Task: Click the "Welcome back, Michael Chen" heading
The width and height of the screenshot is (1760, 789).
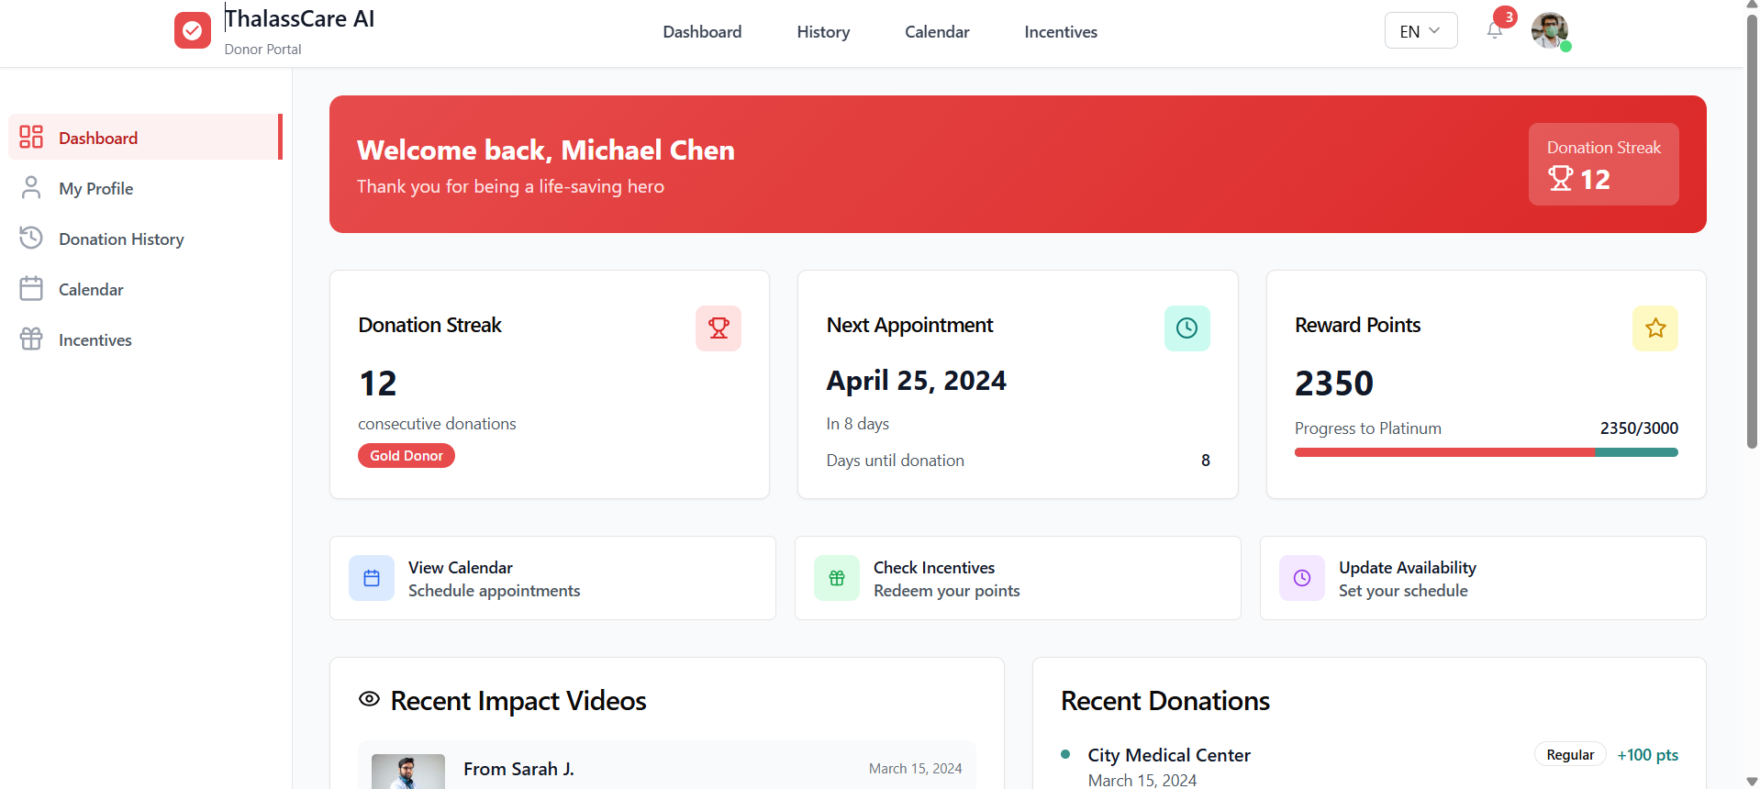Action: point(545,150)
